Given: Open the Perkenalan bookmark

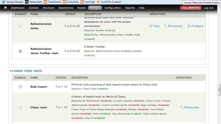Looking at the screenshot, I should coord(33,2).
